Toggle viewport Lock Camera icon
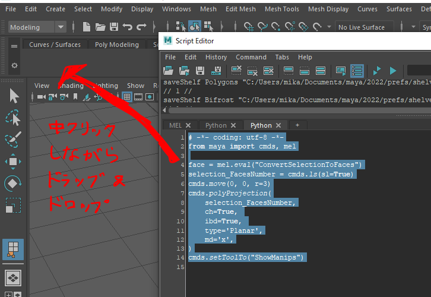Image resolution: width=431 pixels, height=297 pixels. [x=52, y=97]
